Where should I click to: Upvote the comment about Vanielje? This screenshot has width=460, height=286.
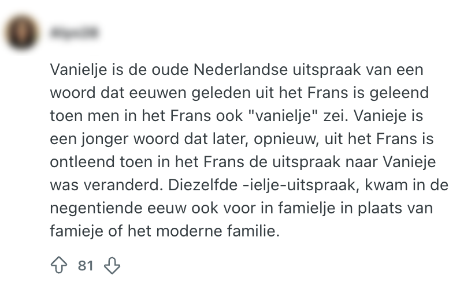click(x=58, y=265)
